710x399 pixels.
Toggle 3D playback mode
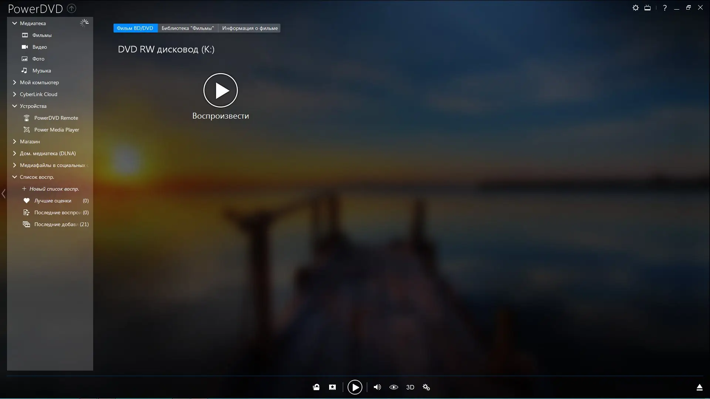410,387
